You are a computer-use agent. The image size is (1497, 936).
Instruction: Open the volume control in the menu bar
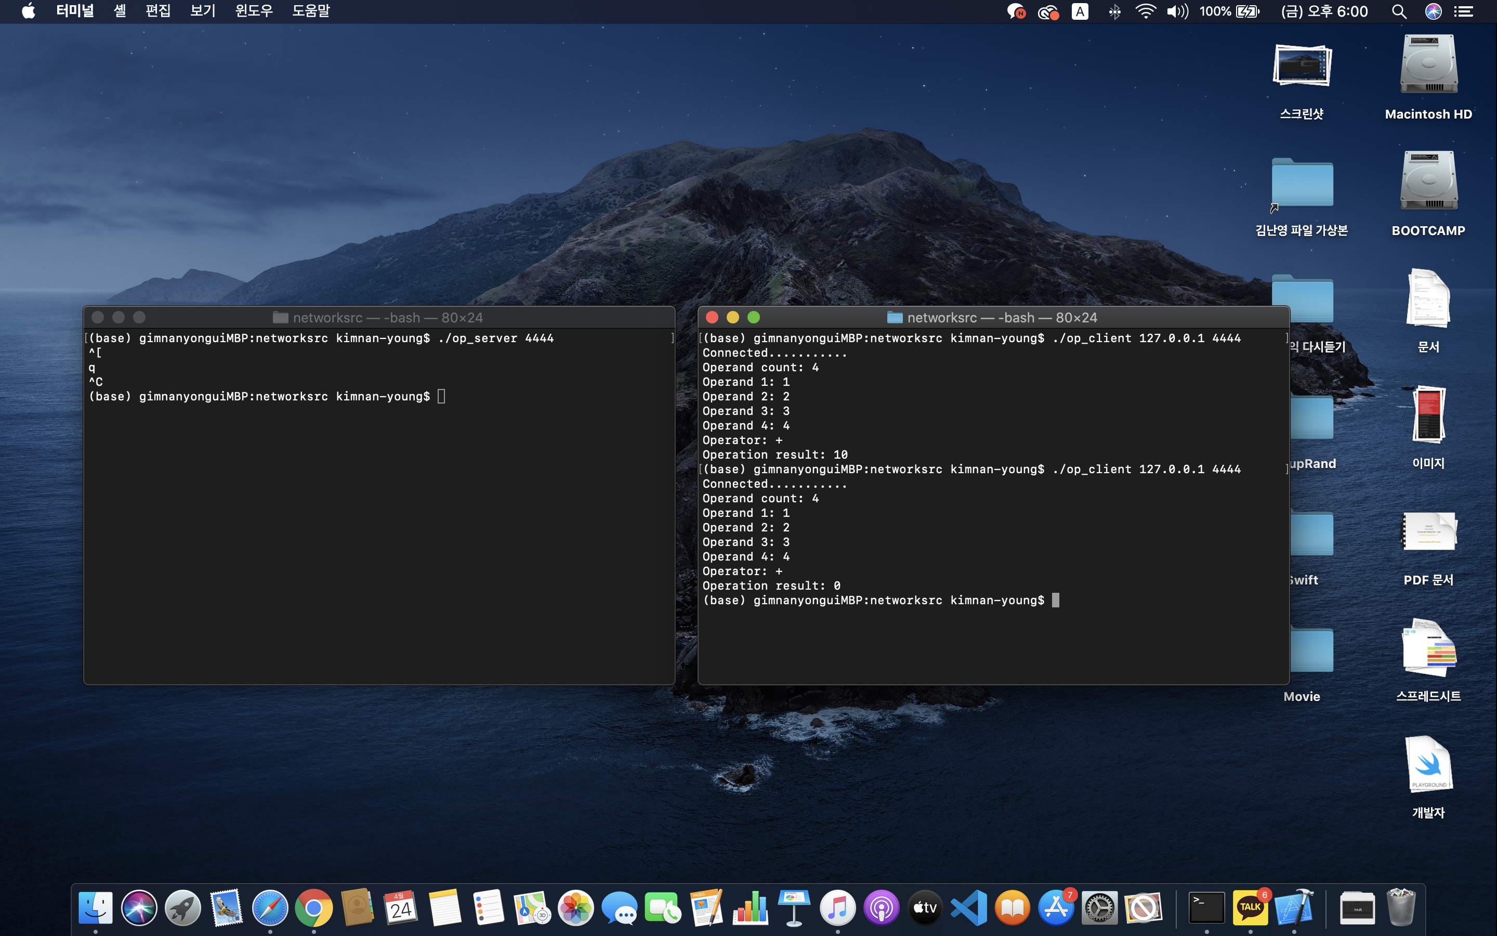pos(1177,11)
